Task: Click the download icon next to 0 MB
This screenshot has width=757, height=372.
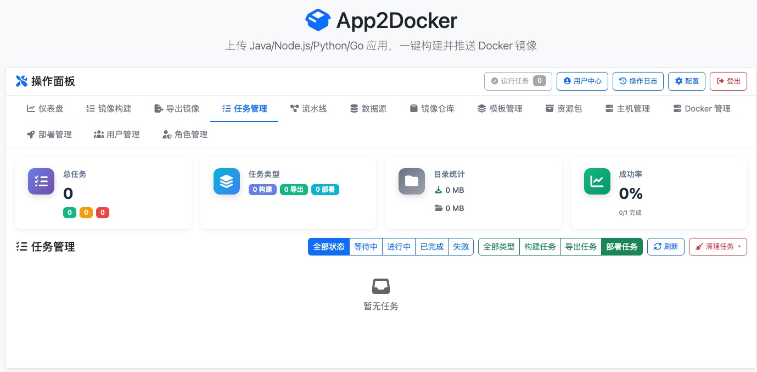Action: pyautogui.click(x=438, y=190)
